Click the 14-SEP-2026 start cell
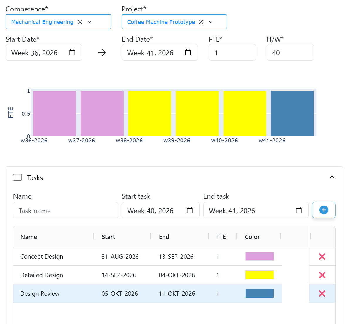 tap(119, 275)
